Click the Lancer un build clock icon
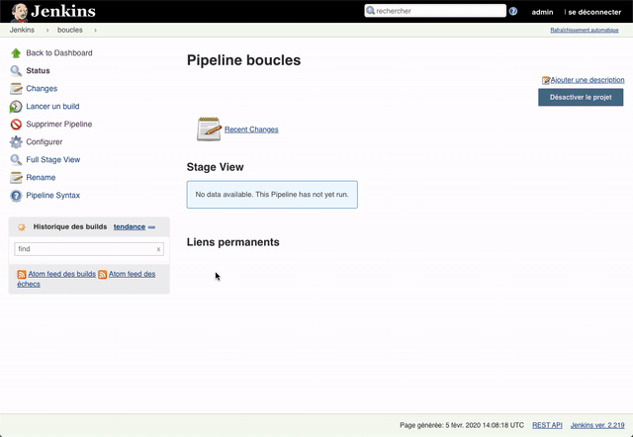 tap(16, 107)
